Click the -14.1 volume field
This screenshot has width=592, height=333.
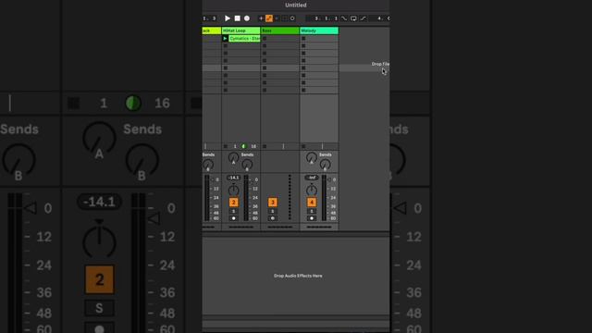coord(234,178)
